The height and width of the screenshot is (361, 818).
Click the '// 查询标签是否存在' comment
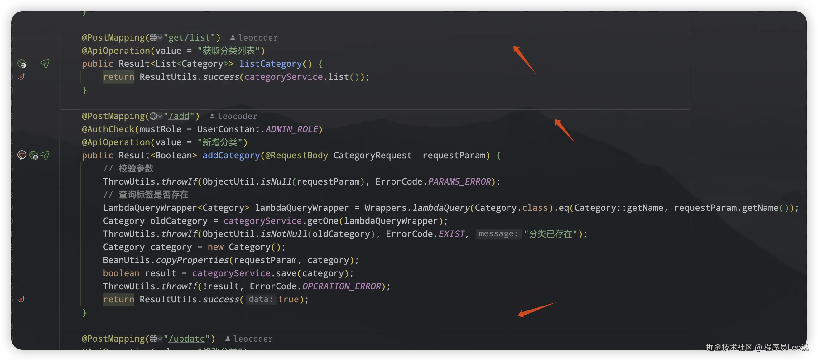(x=146, y=195)
